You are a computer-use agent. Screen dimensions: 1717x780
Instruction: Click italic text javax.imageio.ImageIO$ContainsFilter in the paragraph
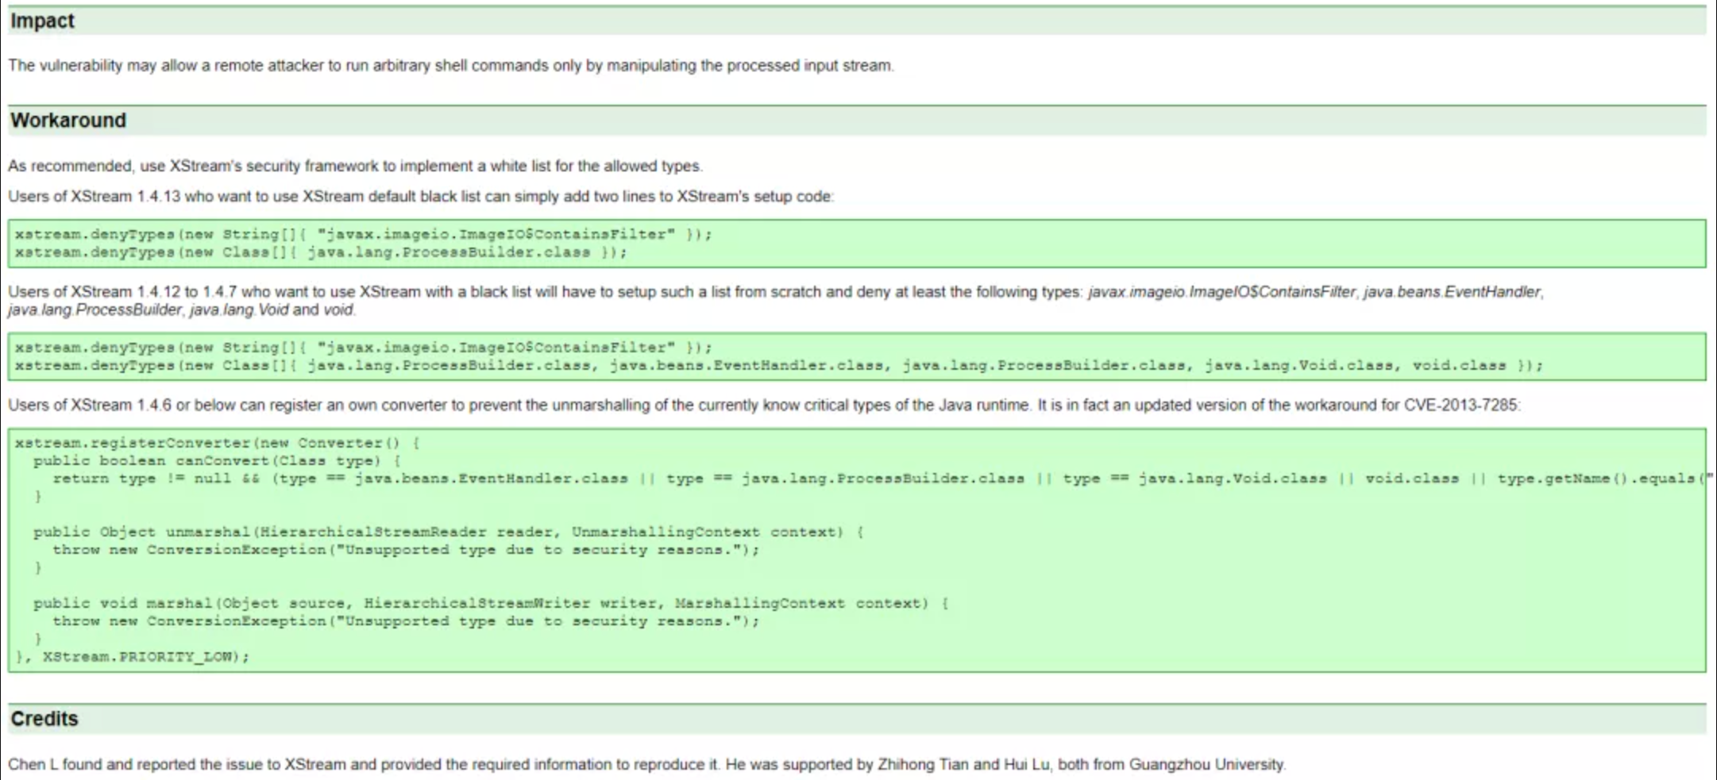(1222, 292)
